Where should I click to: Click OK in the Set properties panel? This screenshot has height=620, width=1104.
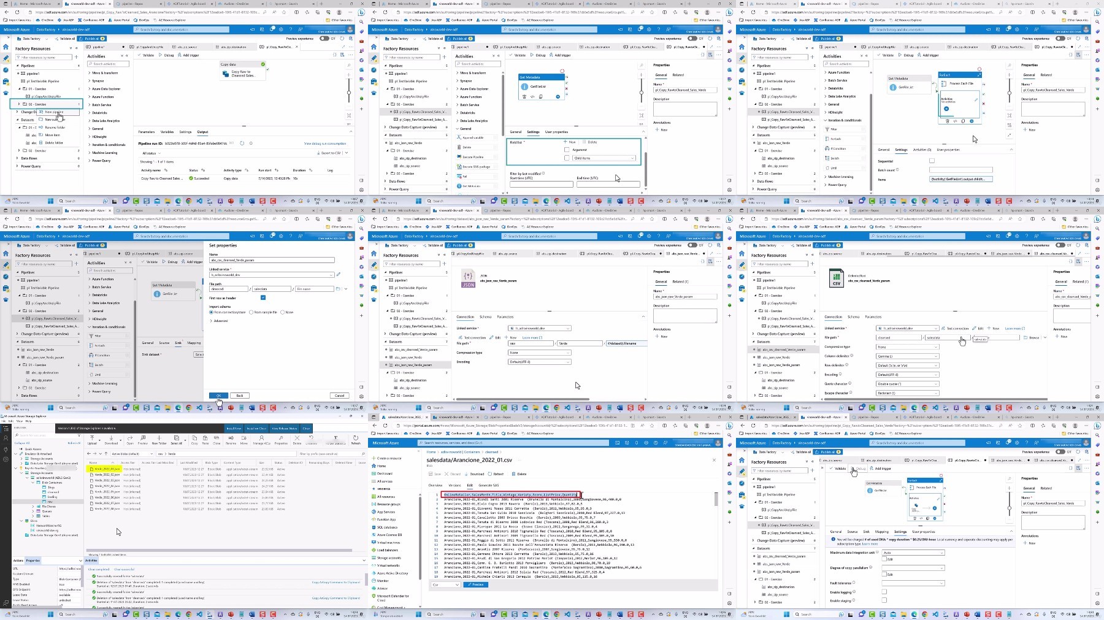point(218,396)
